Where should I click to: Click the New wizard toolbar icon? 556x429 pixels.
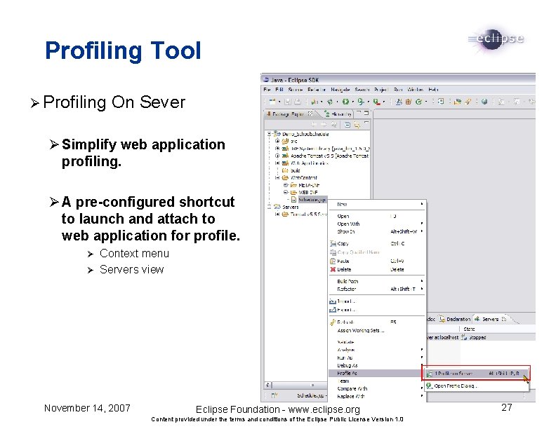(x=272, y=102)
